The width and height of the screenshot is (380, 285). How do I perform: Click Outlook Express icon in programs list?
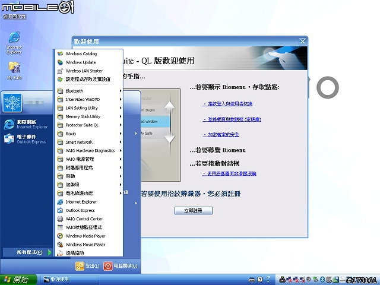[60, 210]
